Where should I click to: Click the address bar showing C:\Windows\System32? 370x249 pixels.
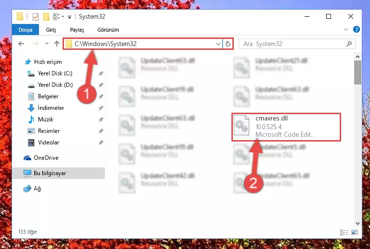pyautogui.click(x=143, y=44)
